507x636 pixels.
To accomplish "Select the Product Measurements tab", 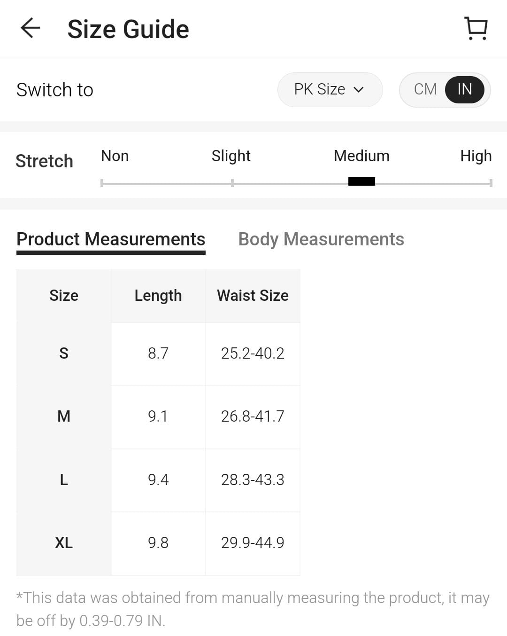I will pos(111,239).
